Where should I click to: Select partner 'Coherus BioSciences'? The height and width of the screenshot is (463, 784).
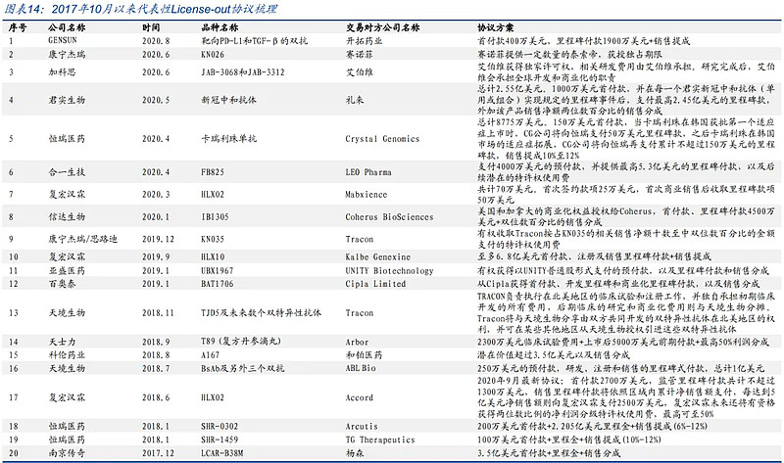pyautogui.click(x=389, y=216)
